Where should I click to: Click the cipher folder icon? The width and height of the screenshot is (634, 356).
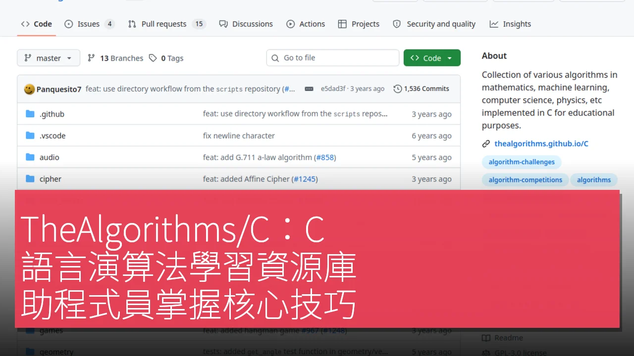tap(30, 179)
